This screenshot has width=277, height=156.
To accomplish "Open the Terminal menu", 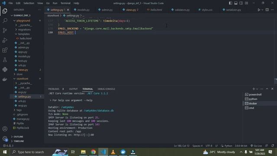I will (x=65, y=3).
